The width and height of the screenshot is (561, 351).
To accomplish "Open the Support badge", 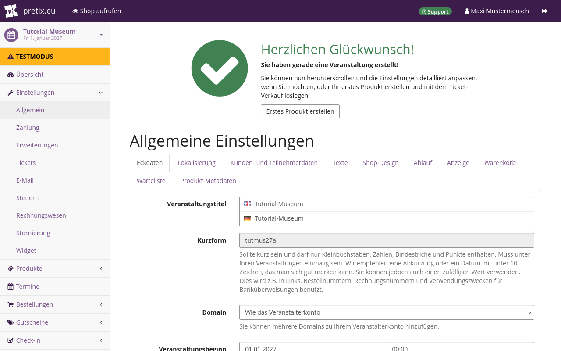I will [x=435, y=11].
